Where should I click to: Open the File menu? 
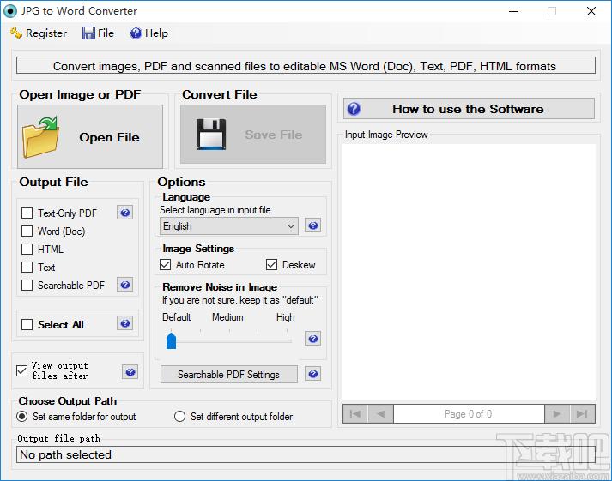pos(98,33)
